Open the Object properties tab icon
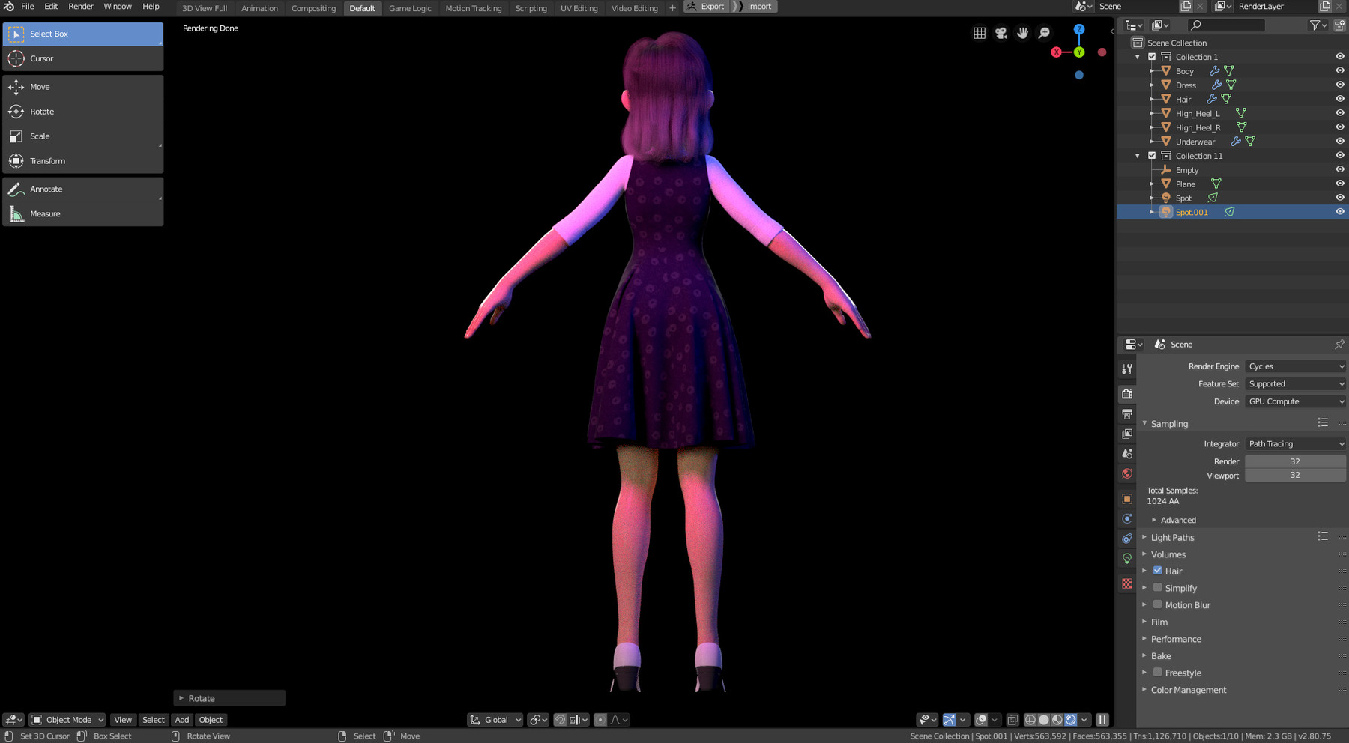 point(1127,499)
